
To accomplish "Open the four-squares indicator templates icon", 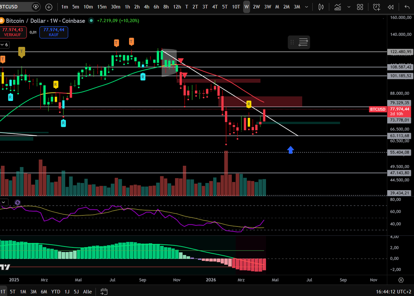I will (360, 7).
